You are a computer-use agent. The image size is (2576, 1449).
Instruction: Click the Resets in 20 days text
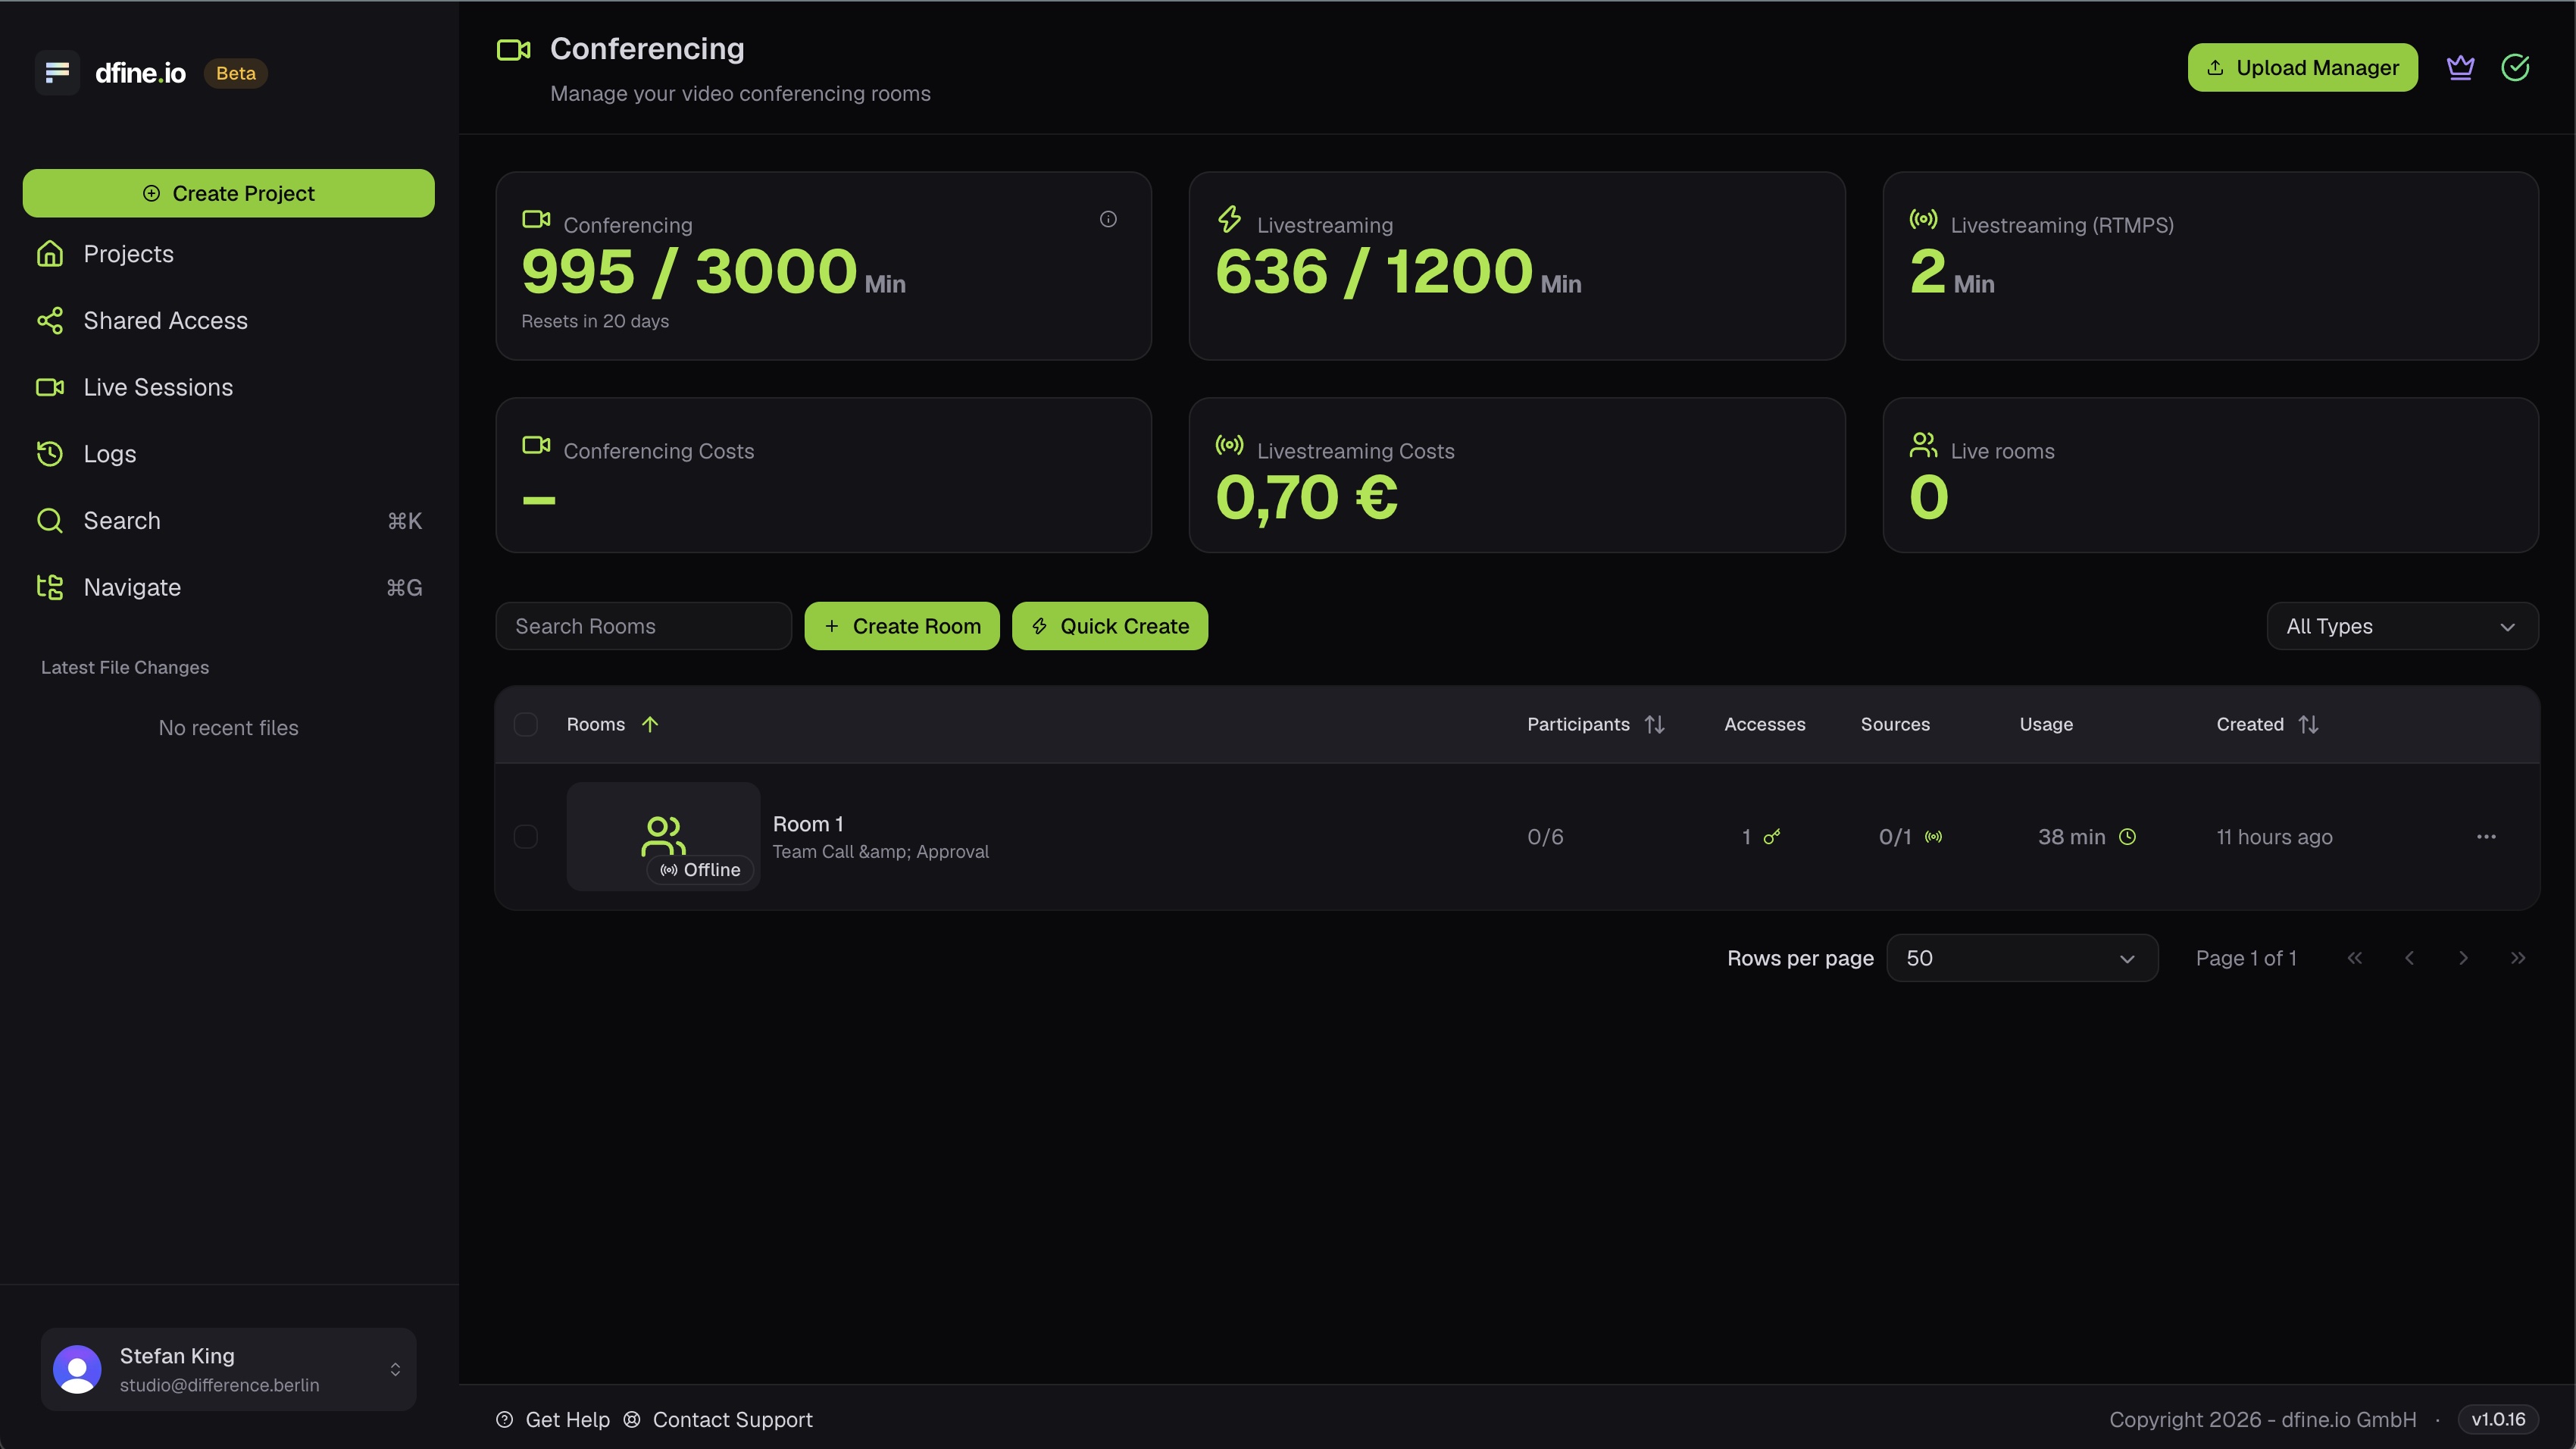point(595,321)
